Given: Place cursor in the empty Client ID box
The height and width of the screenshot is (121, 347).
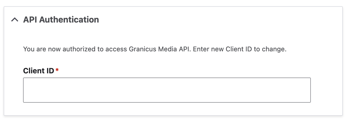Looking at the screenshot, I should pyautogui.click(x=167, y=90).
